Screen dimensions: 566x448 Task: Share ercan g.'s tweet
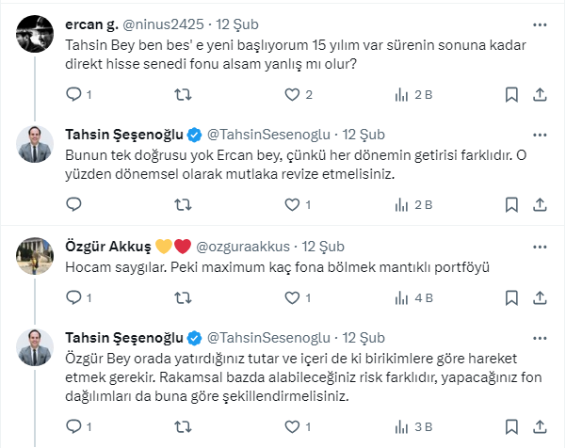tap(541, 94)
